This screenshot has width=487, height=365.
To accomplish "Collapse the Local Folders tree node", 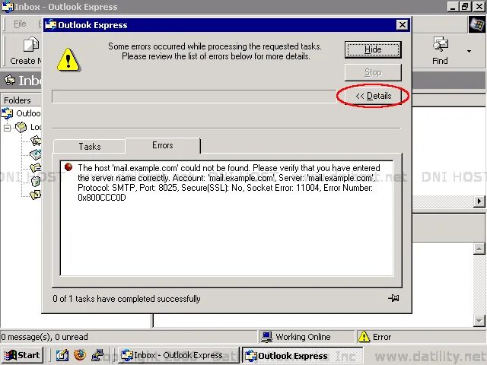I will 7,128.
